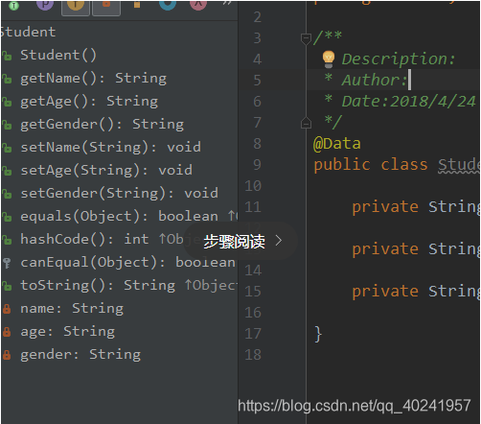
Task: Toggle the purple P Show Properties filter
Action: (x=45, y=5)
